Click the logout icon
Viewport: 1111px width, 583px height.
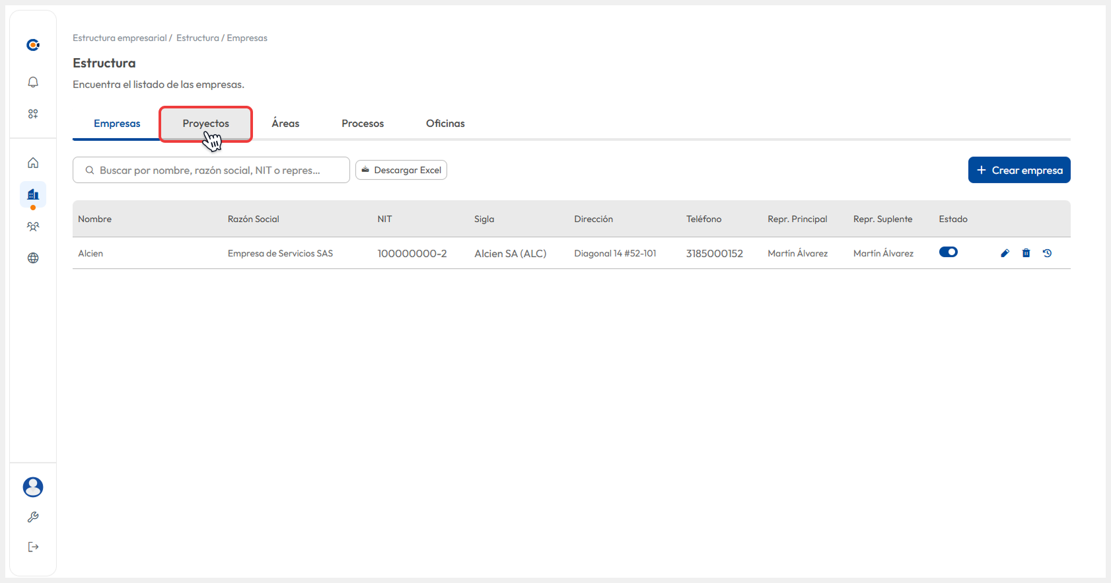(33, 547)
